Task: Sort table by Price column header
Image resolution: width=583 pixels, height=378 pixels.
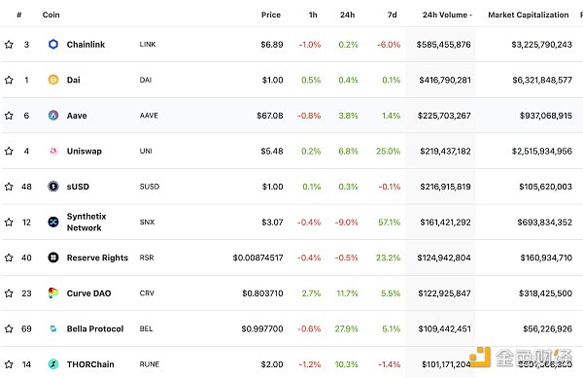Action: [271, 15]
